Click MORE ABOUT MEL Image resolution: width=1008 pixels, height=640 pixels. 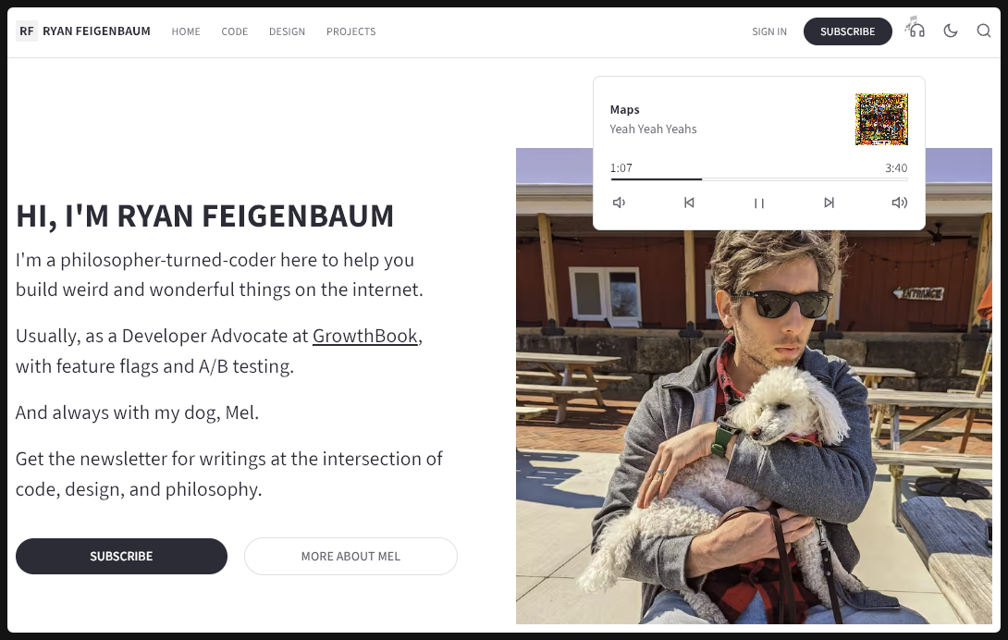click(350, 556)
